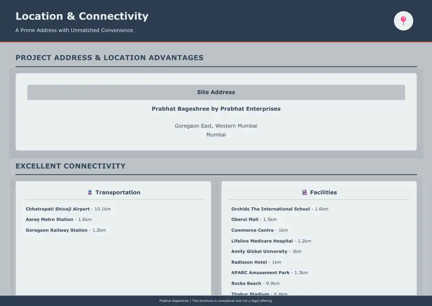This screenshot has height=306, width=432.
Task: Click Project Address & Location Advantages heading
Action: pos(110,58)
